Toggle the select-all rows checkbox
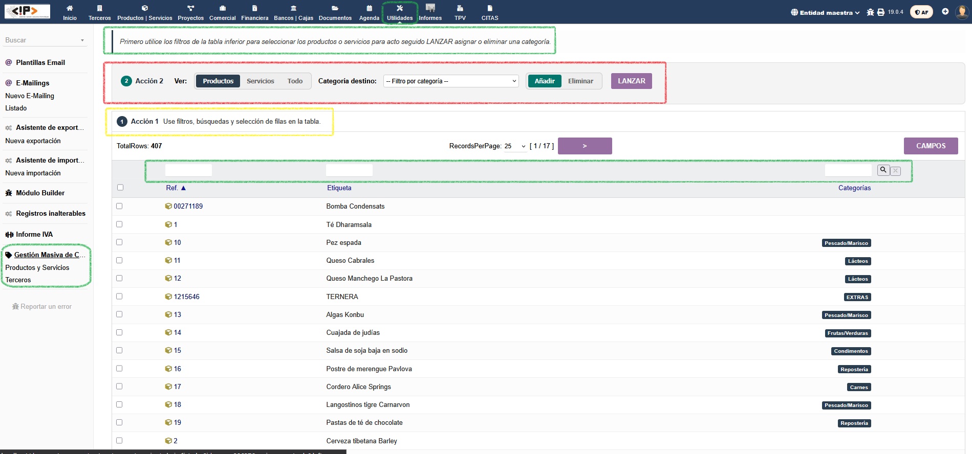The height and width of the screenshot is (454, 972). [x=120, y=188]
